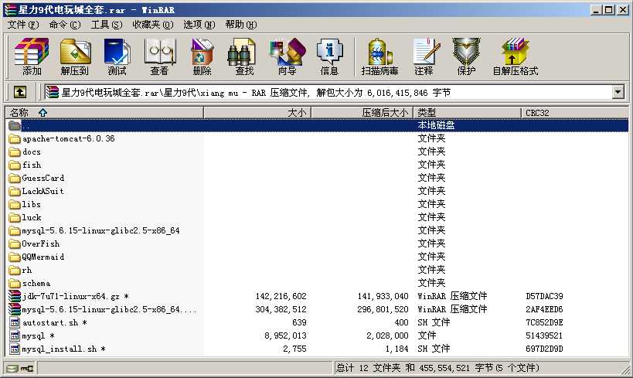Click the WinRAR title bar app icon
Viewport: 633px width, 378px height.
point(10,10)
